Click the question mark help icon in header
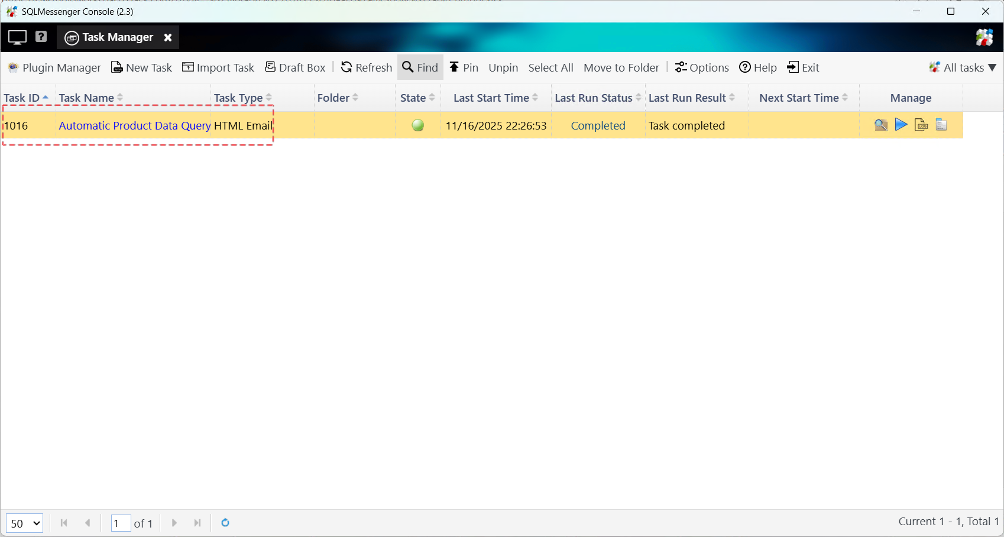Viewport: 1004px width, 537px height. pos(41,37)
